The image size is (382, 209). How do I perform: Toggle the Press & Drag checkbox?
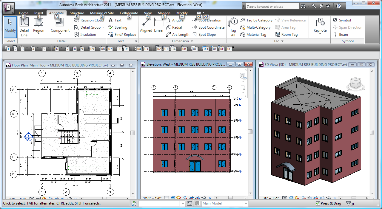[318, 203]
